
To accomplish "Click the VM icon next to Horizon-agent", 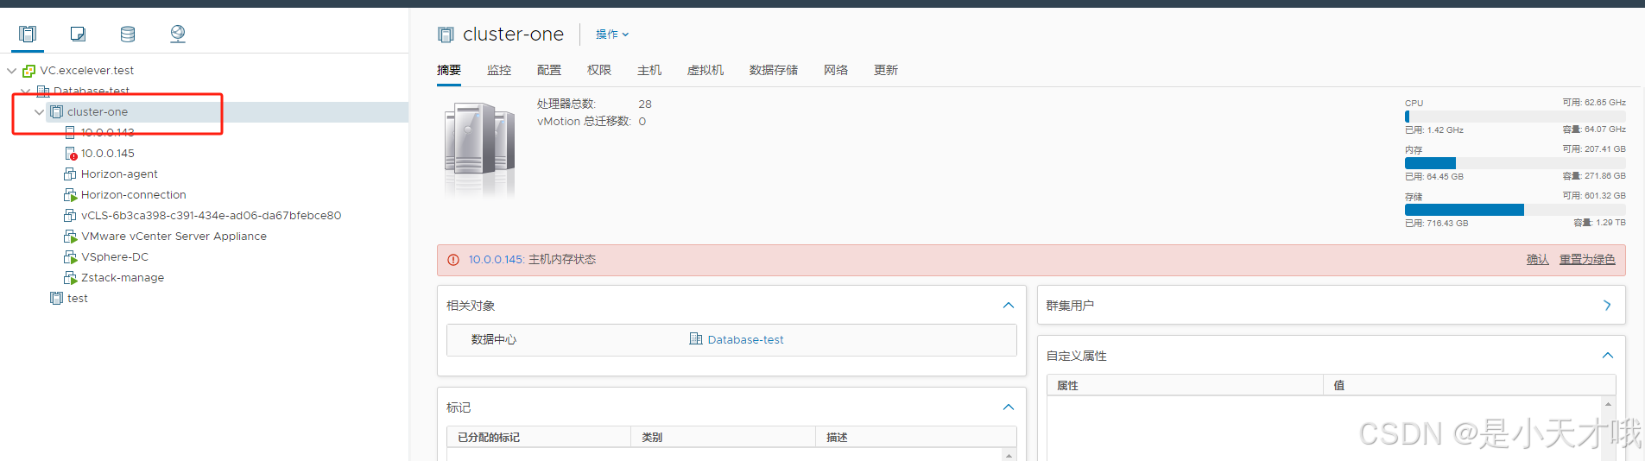I will [x=71, y=174].
